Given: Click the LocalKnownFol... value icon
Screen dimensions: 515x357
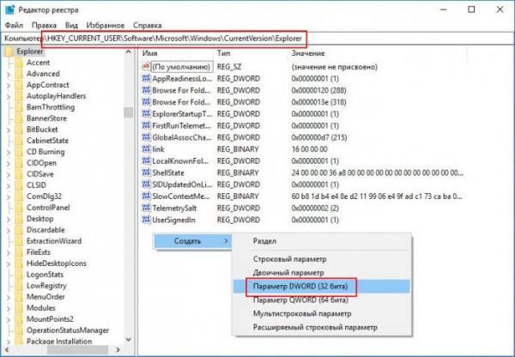Looking at the screenshot, I should [146, 161].
